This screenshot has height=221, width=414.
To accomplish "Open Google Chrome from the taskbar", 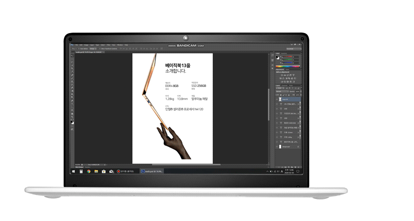I will [89, 171].
